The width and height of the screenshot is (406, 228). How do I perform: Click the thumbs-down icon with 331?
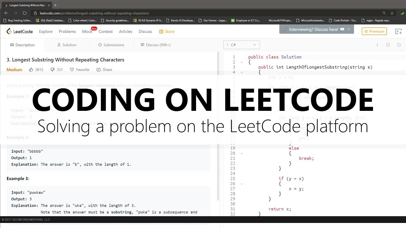[x=53, y=69]
